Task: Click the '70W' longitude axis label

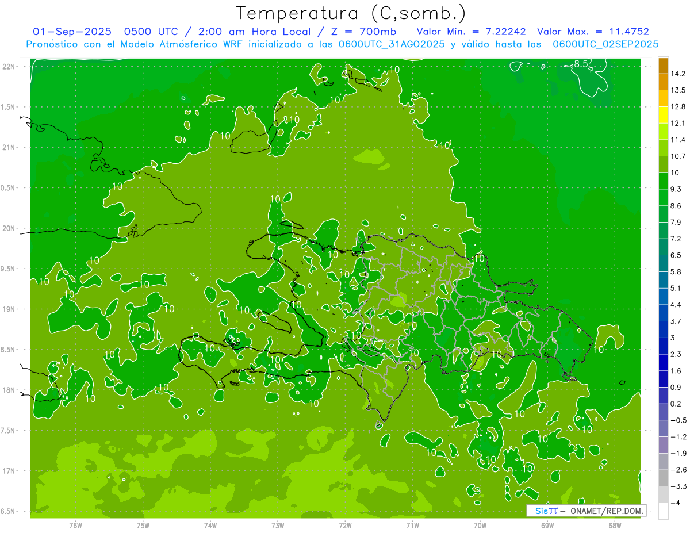Action: click(x=480, y=524)
